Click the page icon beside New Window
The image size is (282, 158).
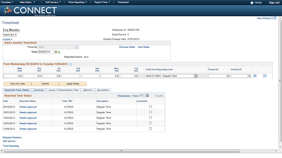pos(275,18)
